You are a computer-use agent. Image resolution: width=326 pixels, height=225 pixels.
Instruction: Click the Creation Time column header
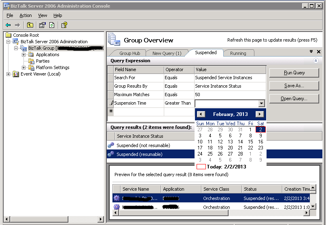(296, 189)
